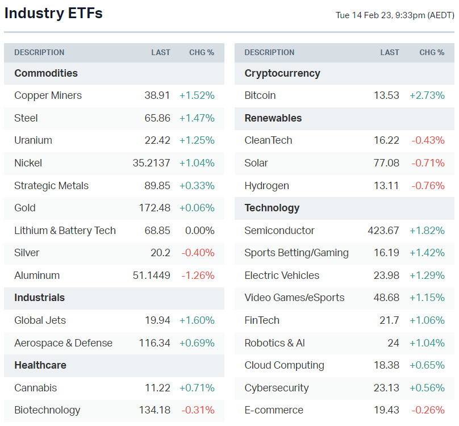This screenshot has height=426, width=459.
Task: Open the Hydrogen ETF row
Action: click(266, 186)
